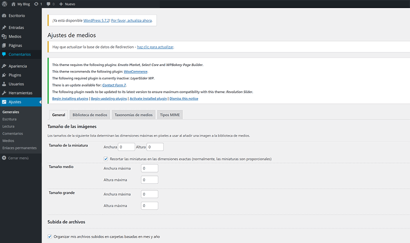Click the WordPress logo icon in admin bar
The height and width of the screenshot is (243, 410).
click(4, 4)
